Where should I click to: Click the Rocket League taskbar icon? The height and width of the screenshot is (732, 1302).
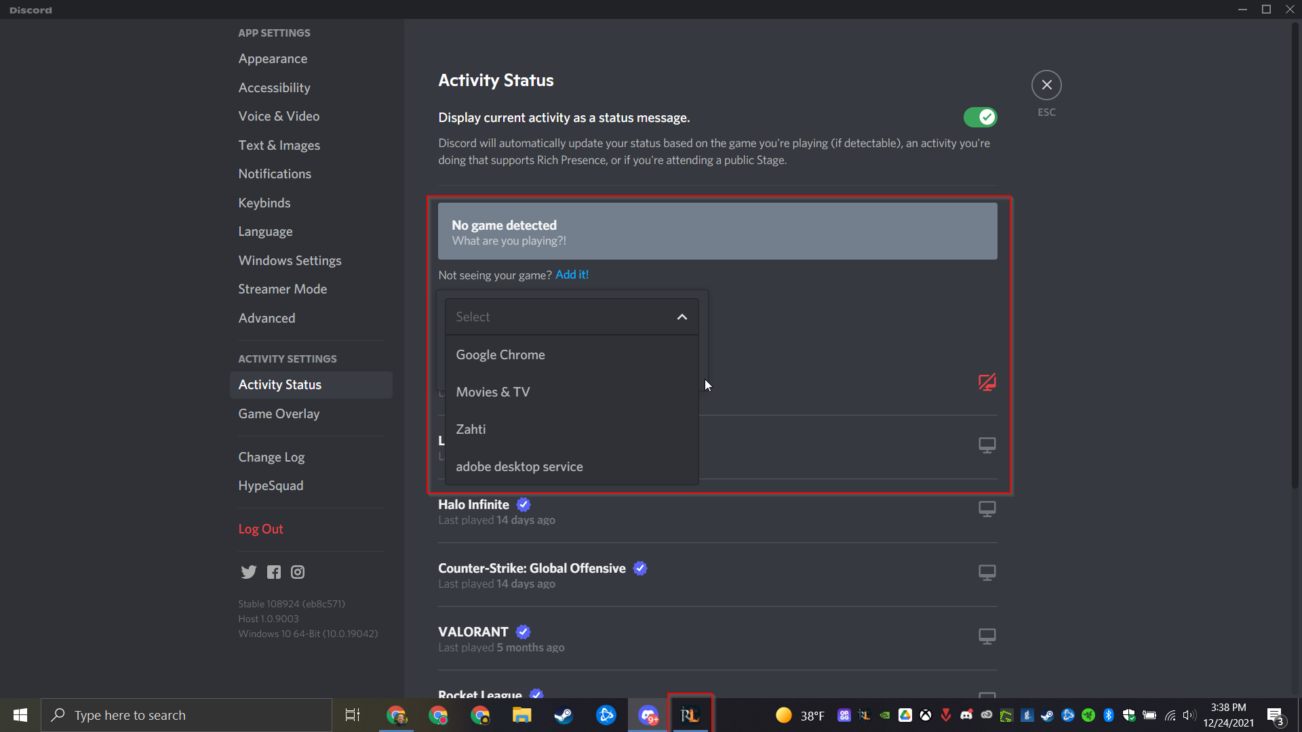690,715
